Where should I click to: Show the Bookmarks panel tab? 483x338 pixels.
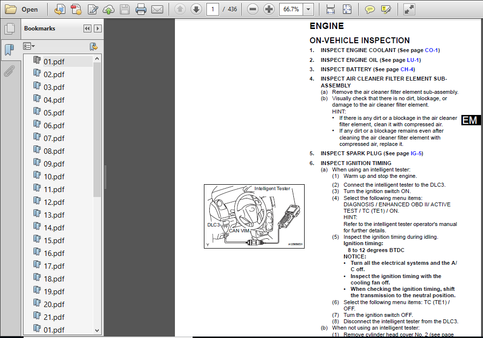click(x=10, y=50)
